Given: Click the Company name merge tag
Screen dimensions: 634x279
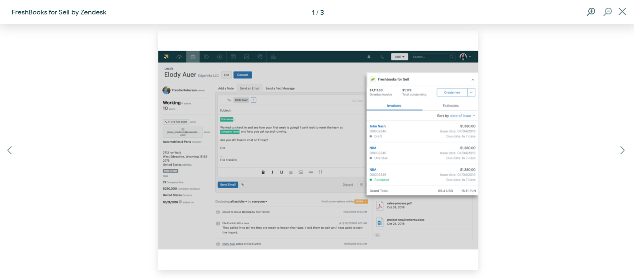Looking at the screenshot, I should click(x=230, y=132).
